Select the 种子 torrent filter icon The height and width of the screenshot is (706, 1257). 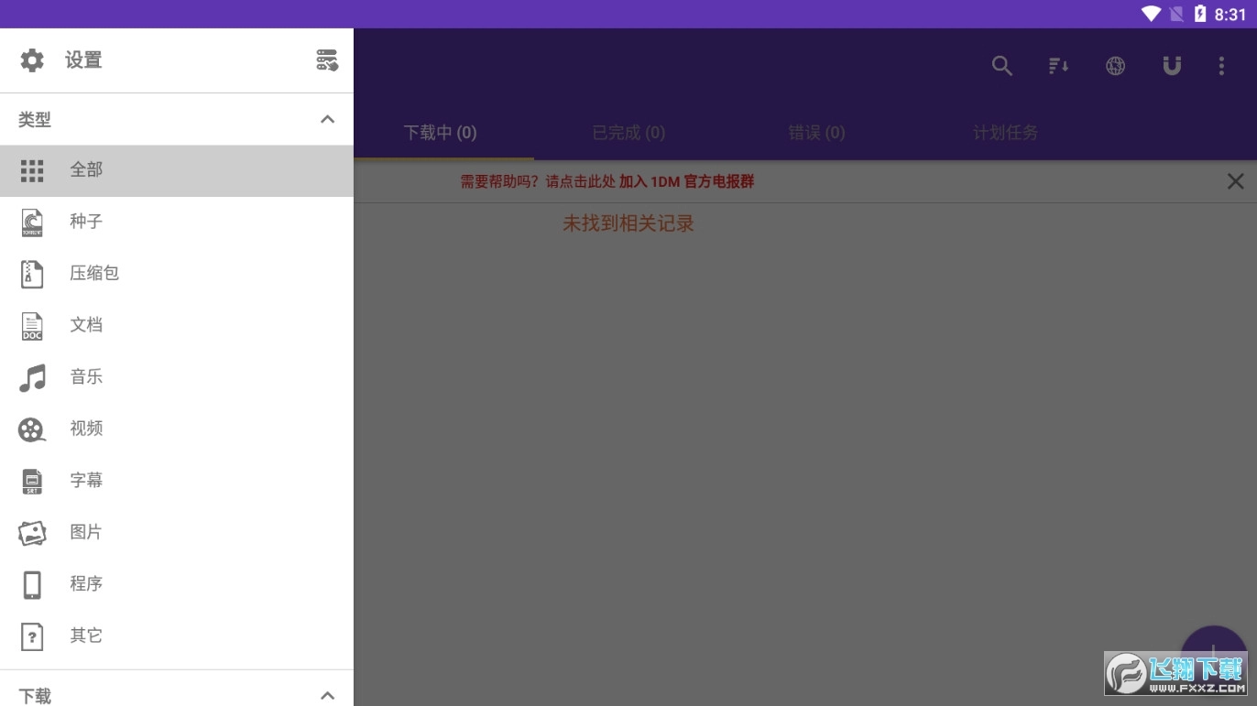click(31, 222)
